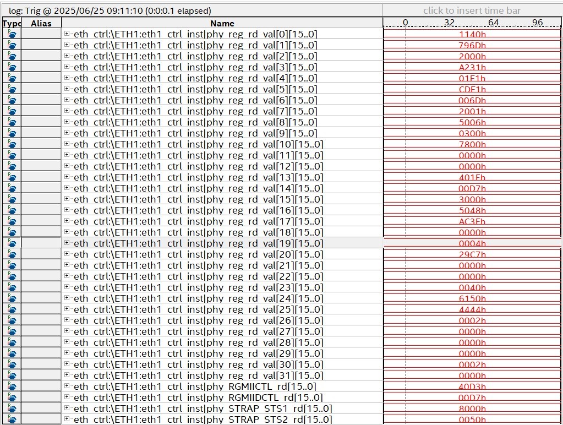Click the signal type icon for RGMIIDCTL_rd row
The height and width of the screenshot is (425, 563).
(x=12, y=397)
